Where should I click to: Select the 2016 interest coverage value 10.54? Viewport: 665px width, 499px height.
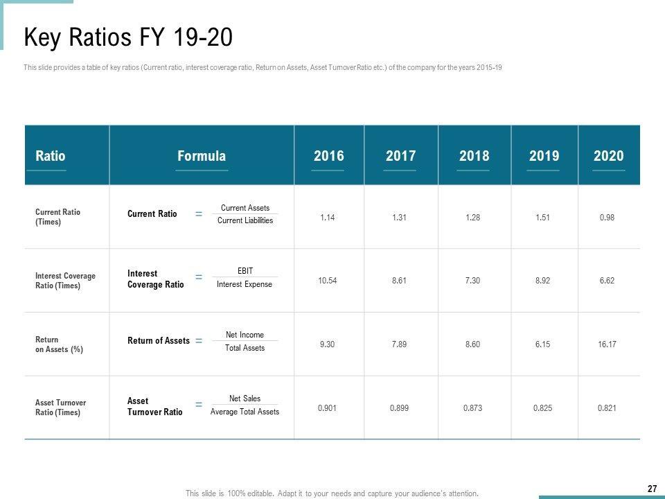[x=328, y=281]
